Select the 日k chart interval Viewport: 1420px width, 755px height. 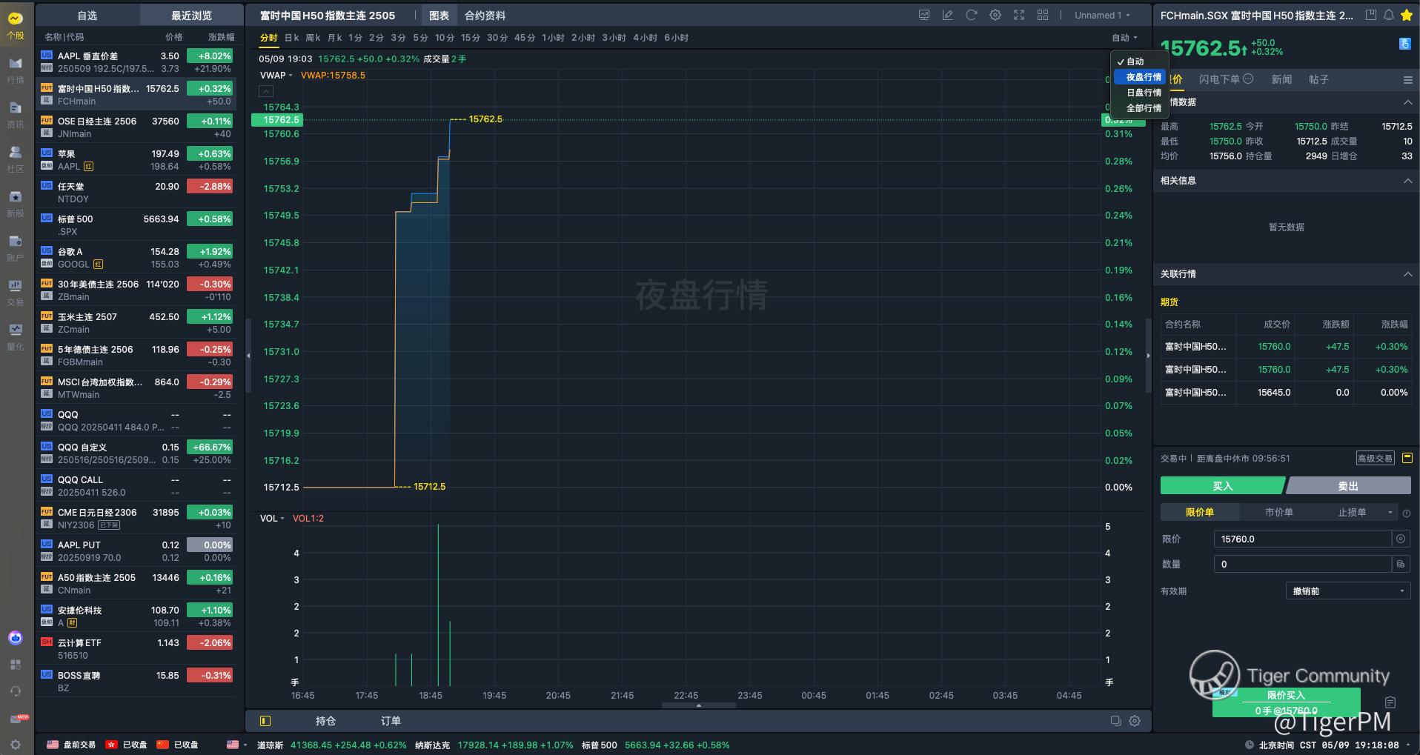tap(292, 38)
